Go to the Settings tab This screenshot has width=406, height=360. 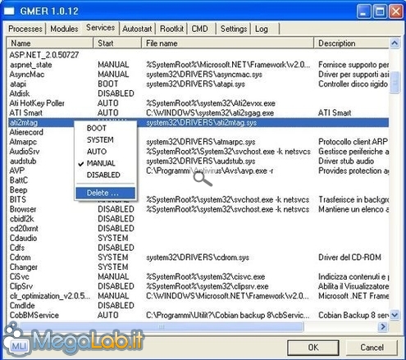(234, 29)
